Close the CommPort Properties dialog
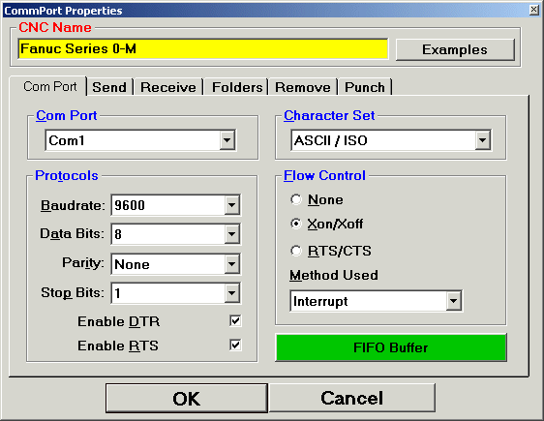Screen dimensions: 544x421 tap(534, 10)
